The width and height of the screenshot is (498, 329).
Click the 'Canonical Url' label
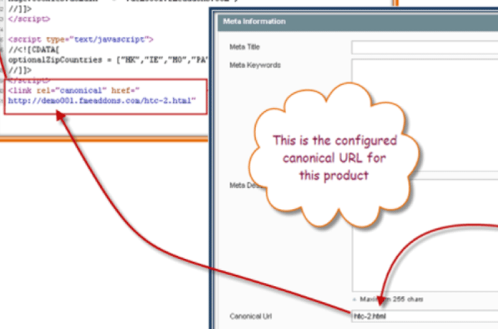pyautogui.click(x=251, y=316)
